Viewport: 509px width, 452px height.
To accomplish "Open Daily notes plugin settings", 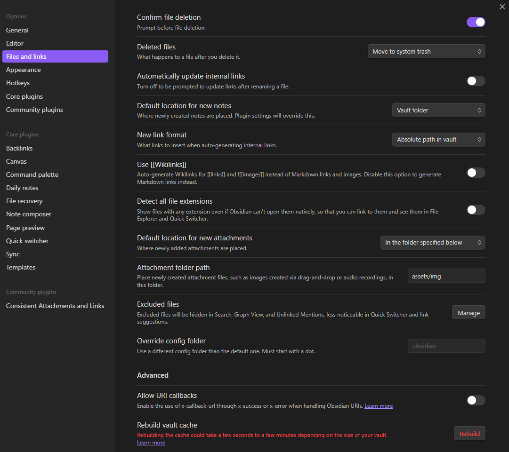I will pos(22,188).
